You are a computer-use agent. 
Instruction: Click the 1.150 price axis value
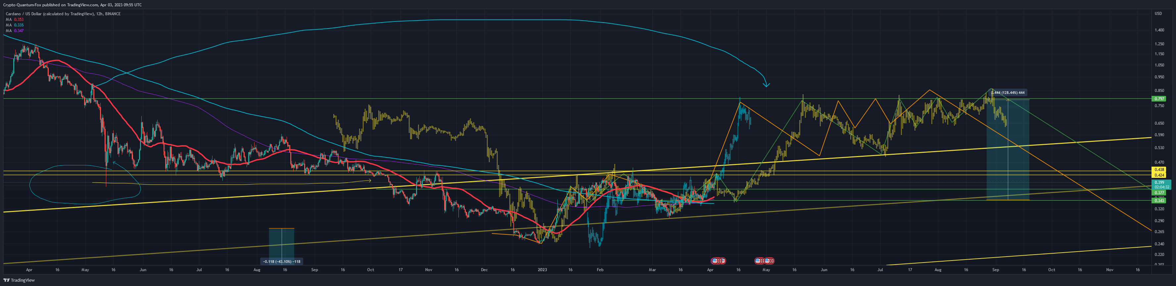tap(1159, 54)
